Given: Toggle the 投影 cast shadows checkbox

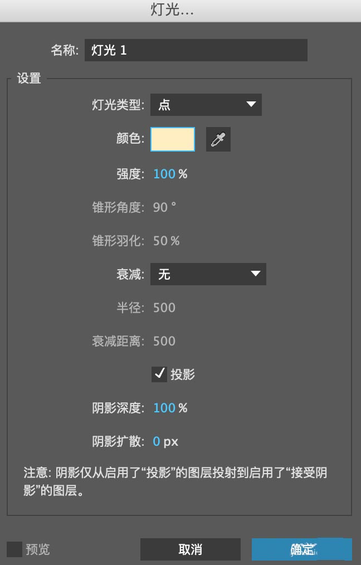Looking at the screenshot, I should tap(159, 374).
